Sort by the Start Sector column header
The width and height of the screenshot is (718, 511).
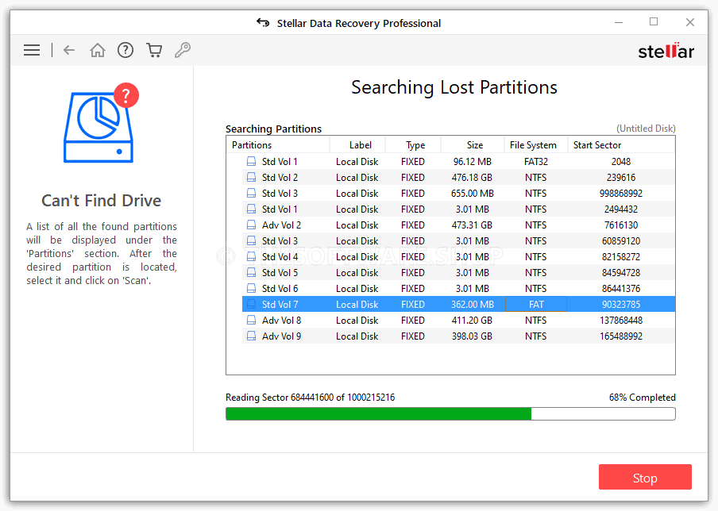coord(621,145)
